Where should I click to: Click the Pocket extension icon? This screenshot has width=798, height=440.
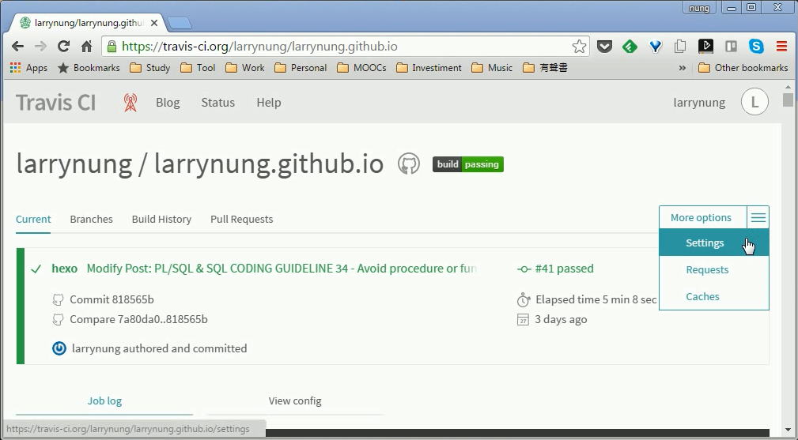click(x=604, y=47)
